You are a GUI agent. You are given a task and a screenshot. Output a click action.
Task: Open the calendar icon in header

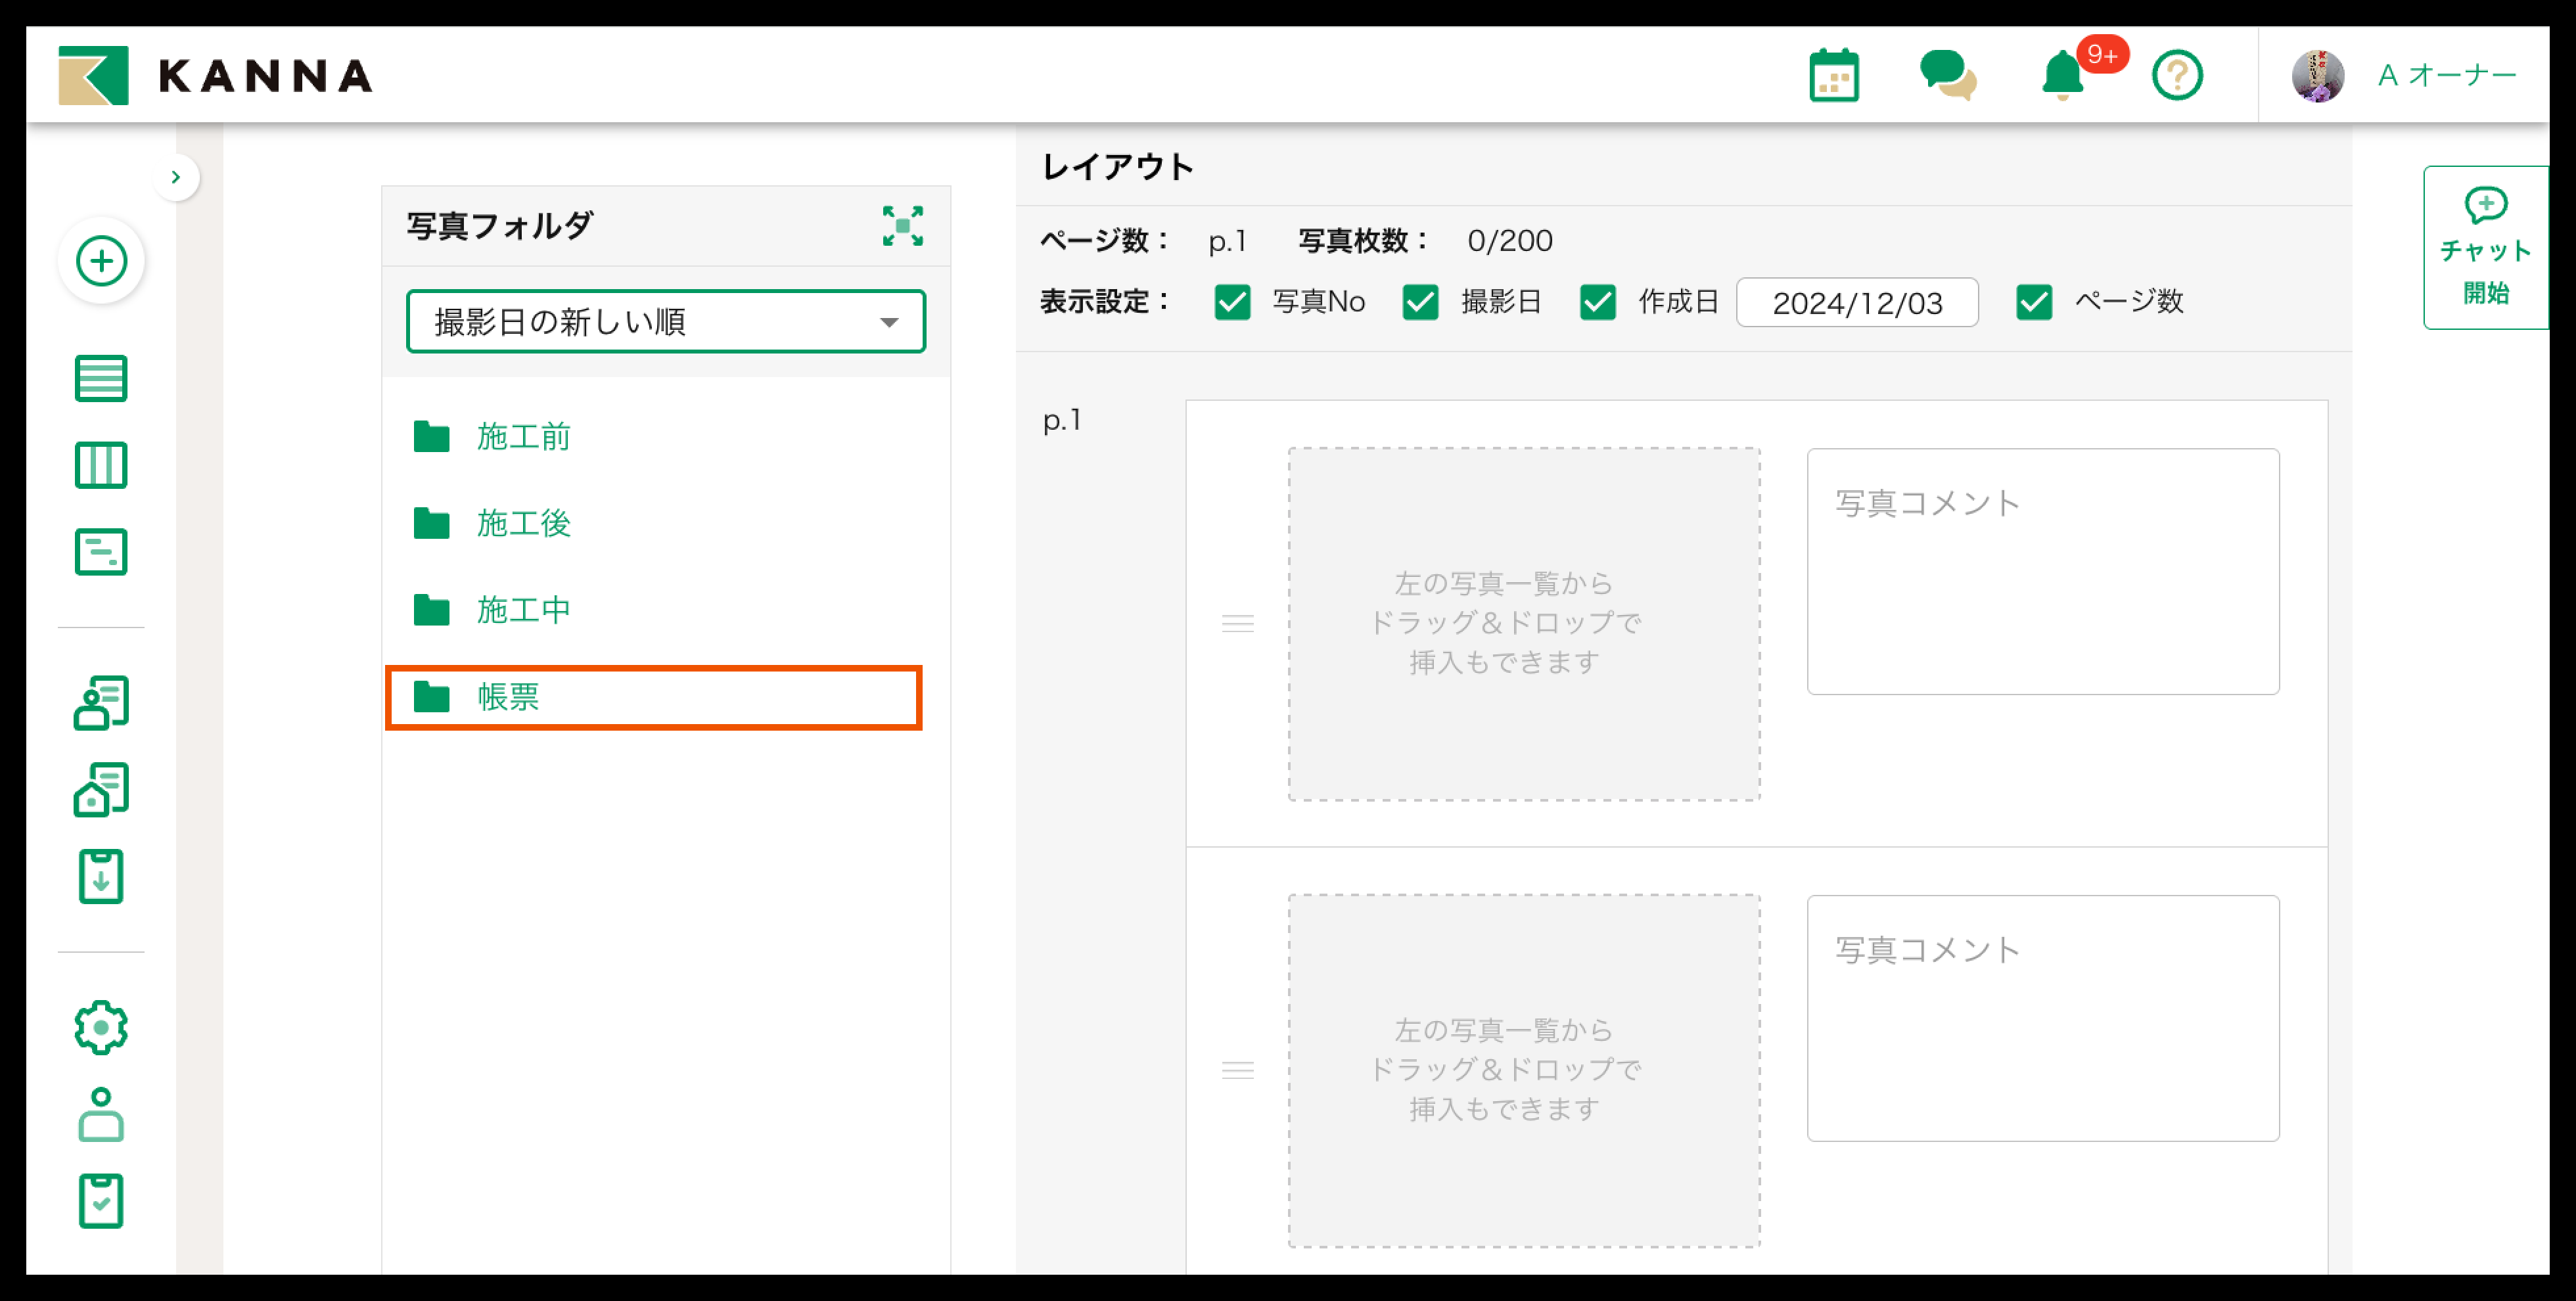point(1833,76)
